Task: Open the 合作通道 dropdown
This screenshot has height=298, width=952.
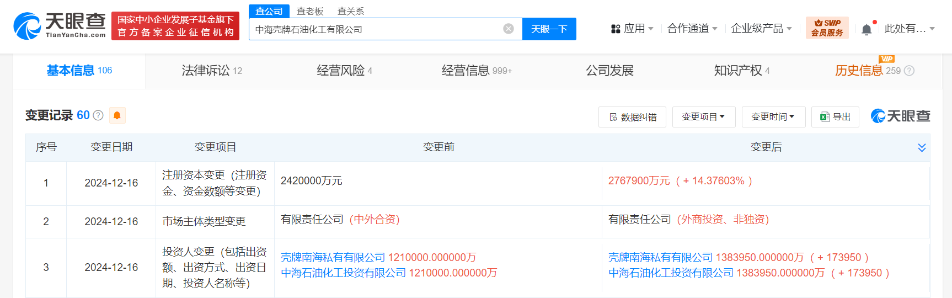Action: tap(692, 29)
